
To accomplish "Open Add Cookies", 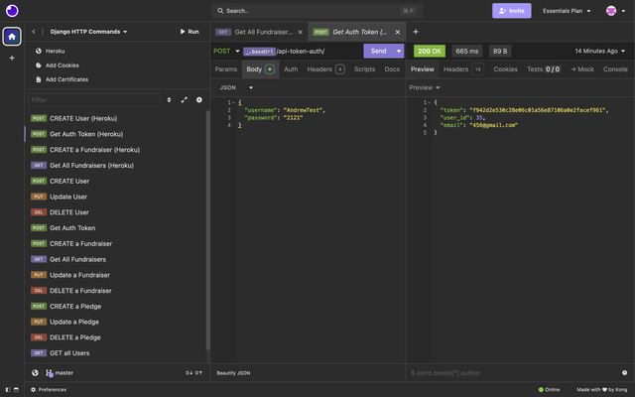I will (58, 66).
